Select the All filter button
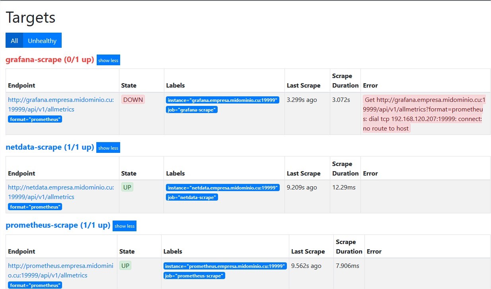 tap(14, 41)
